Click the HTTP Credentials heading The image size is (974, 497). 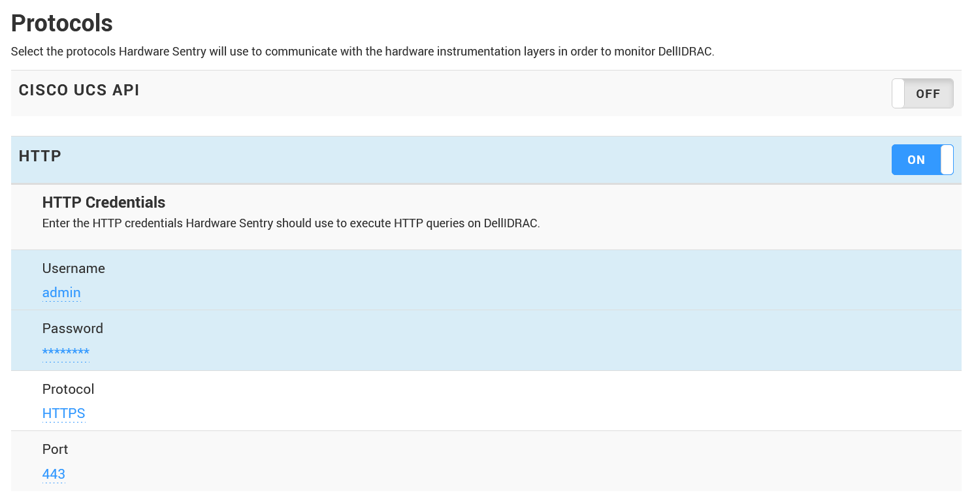103,202
